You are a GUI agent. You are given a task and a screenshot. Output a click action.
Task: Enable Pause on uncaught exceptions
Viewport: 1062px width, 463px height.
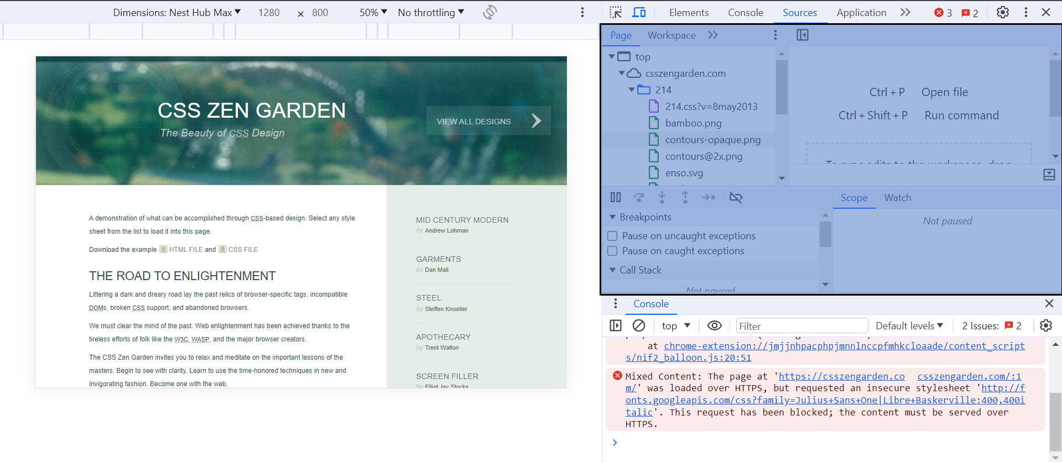612,236
